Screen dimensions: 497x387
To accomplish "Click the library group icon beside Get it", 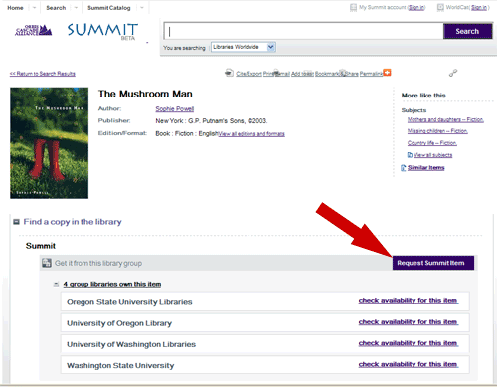I will 47,263.
